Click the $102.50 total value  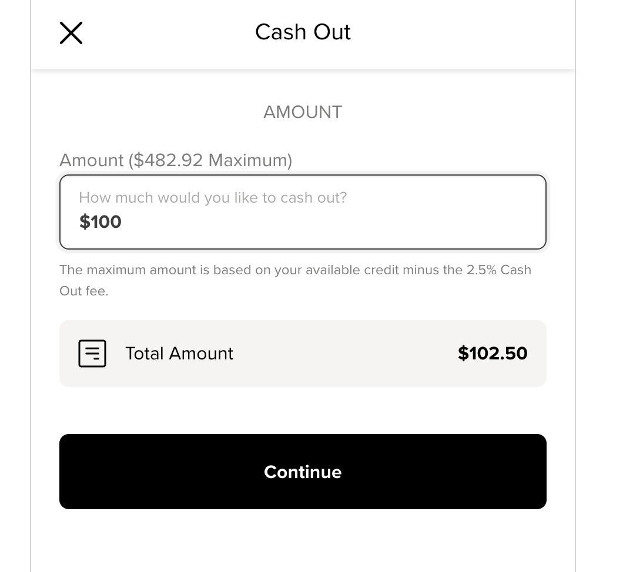click(x=493, y=354)
